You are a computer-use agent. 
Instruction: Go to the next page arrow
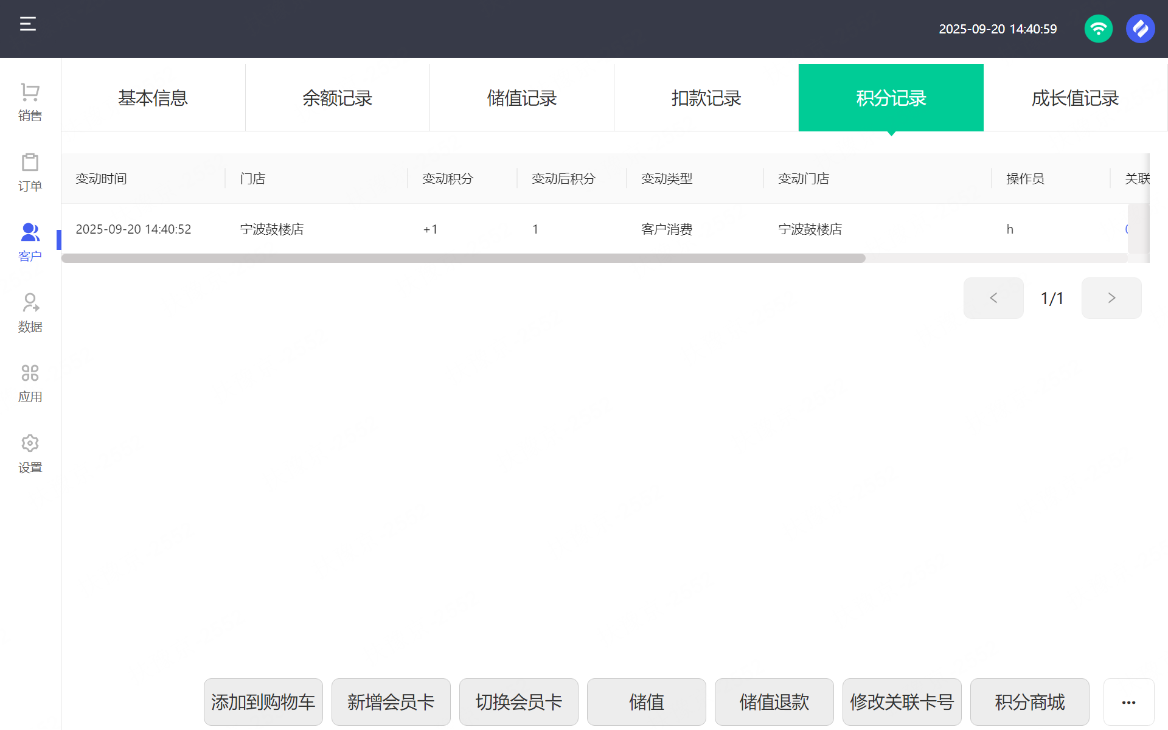coord(1111,298)
